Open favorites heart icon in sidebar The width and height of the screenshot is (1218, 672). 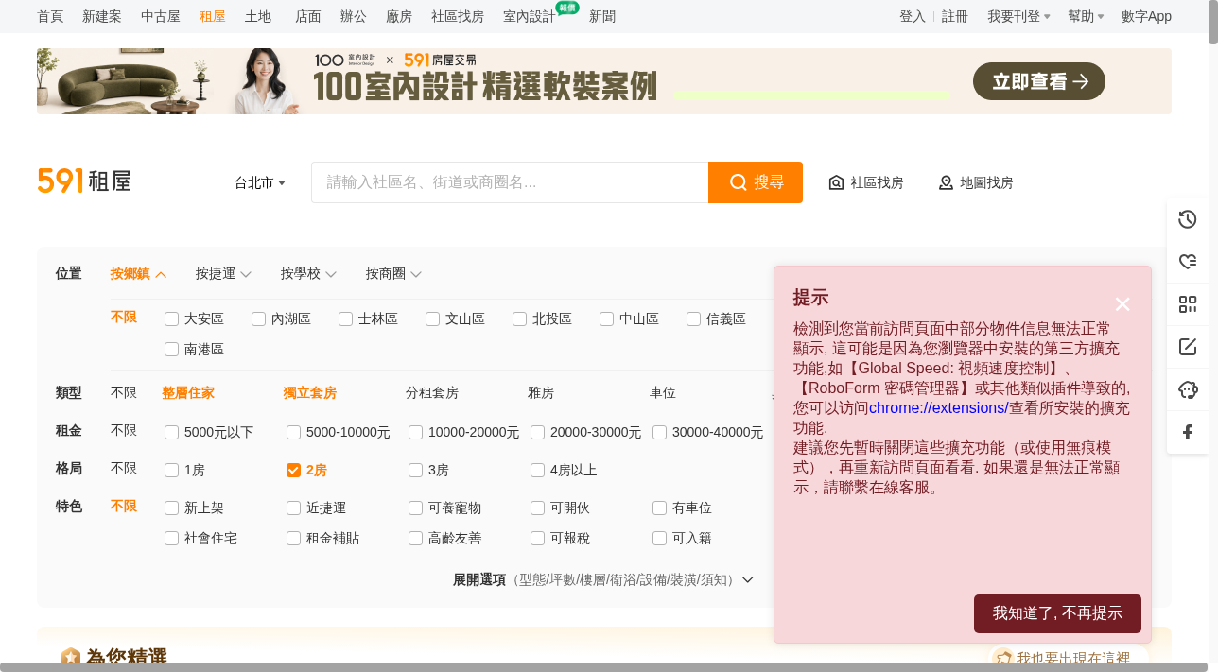(1188, 262)
